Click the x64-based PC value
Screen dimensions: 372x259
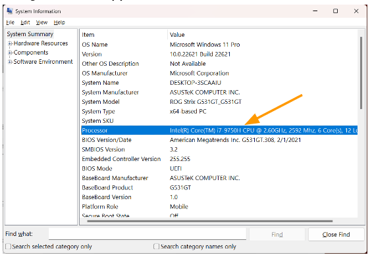point(188,111)
